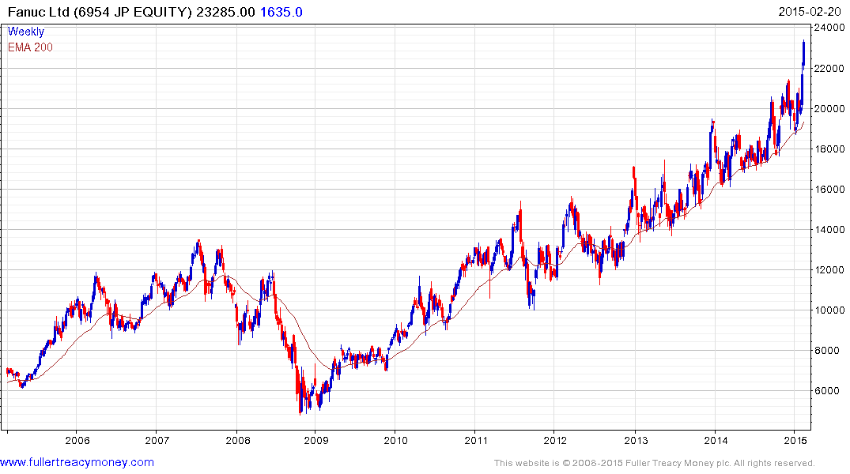Click the 12000 y-axis label
The width and height of the screenshot is (850, 474).
(829, 269)
